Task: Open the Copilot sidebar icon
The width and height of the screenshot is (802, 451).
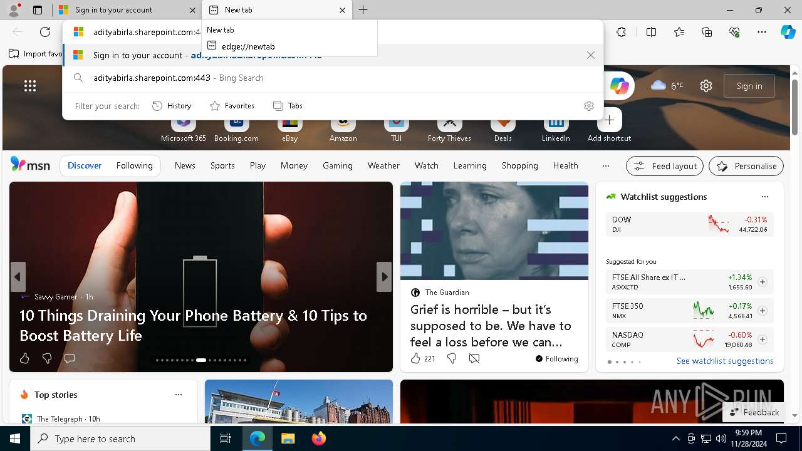Action: [788, 32]
